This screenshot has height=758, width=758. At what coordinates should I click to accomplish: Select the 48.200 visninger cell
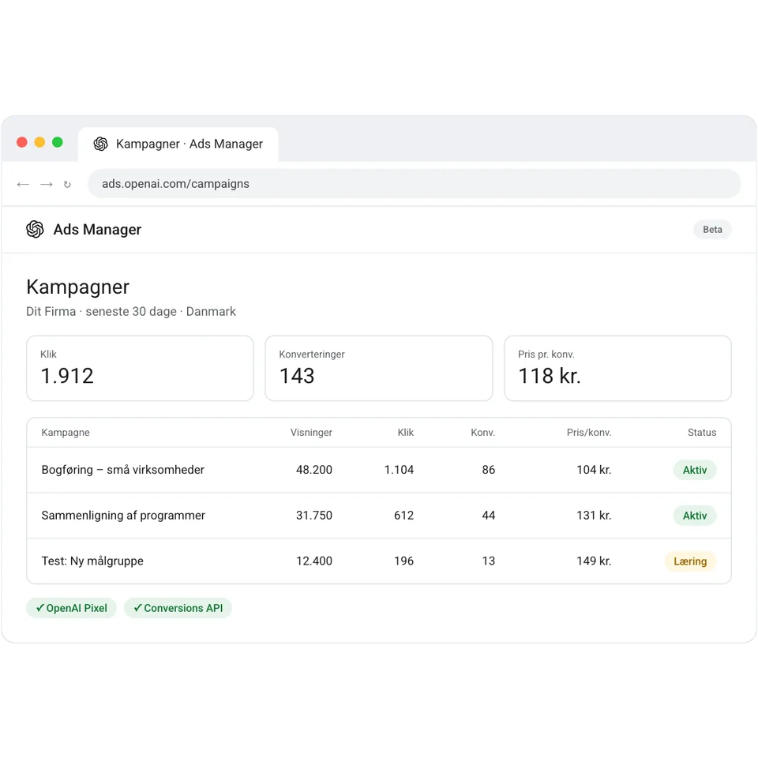(x=314, y=470)
